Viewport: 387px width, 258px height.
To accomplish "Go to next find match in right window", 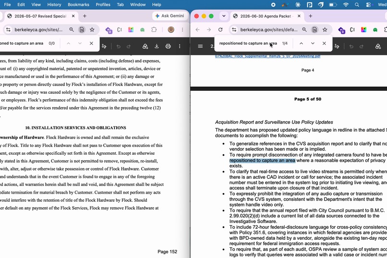I will click(x=313, y=43).
